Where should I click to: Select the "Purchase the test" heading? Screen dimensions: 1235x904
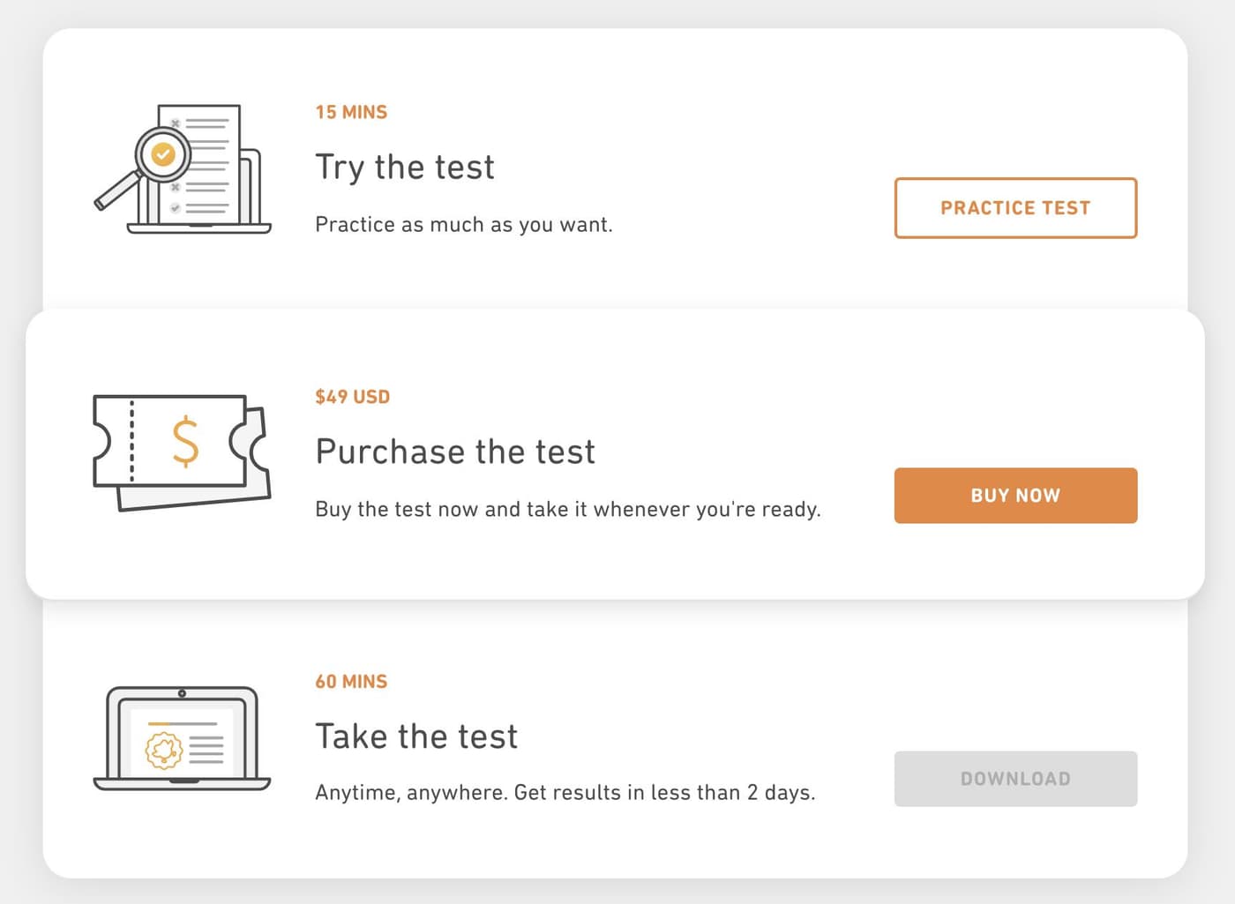(455, 452)
